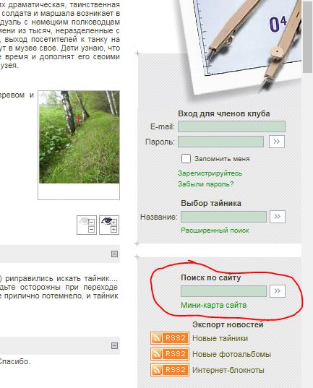Click the RSS2 icon for Интернет-блокноты
Image resolution: width=313 pixels, height=388 pixels.
170,370
